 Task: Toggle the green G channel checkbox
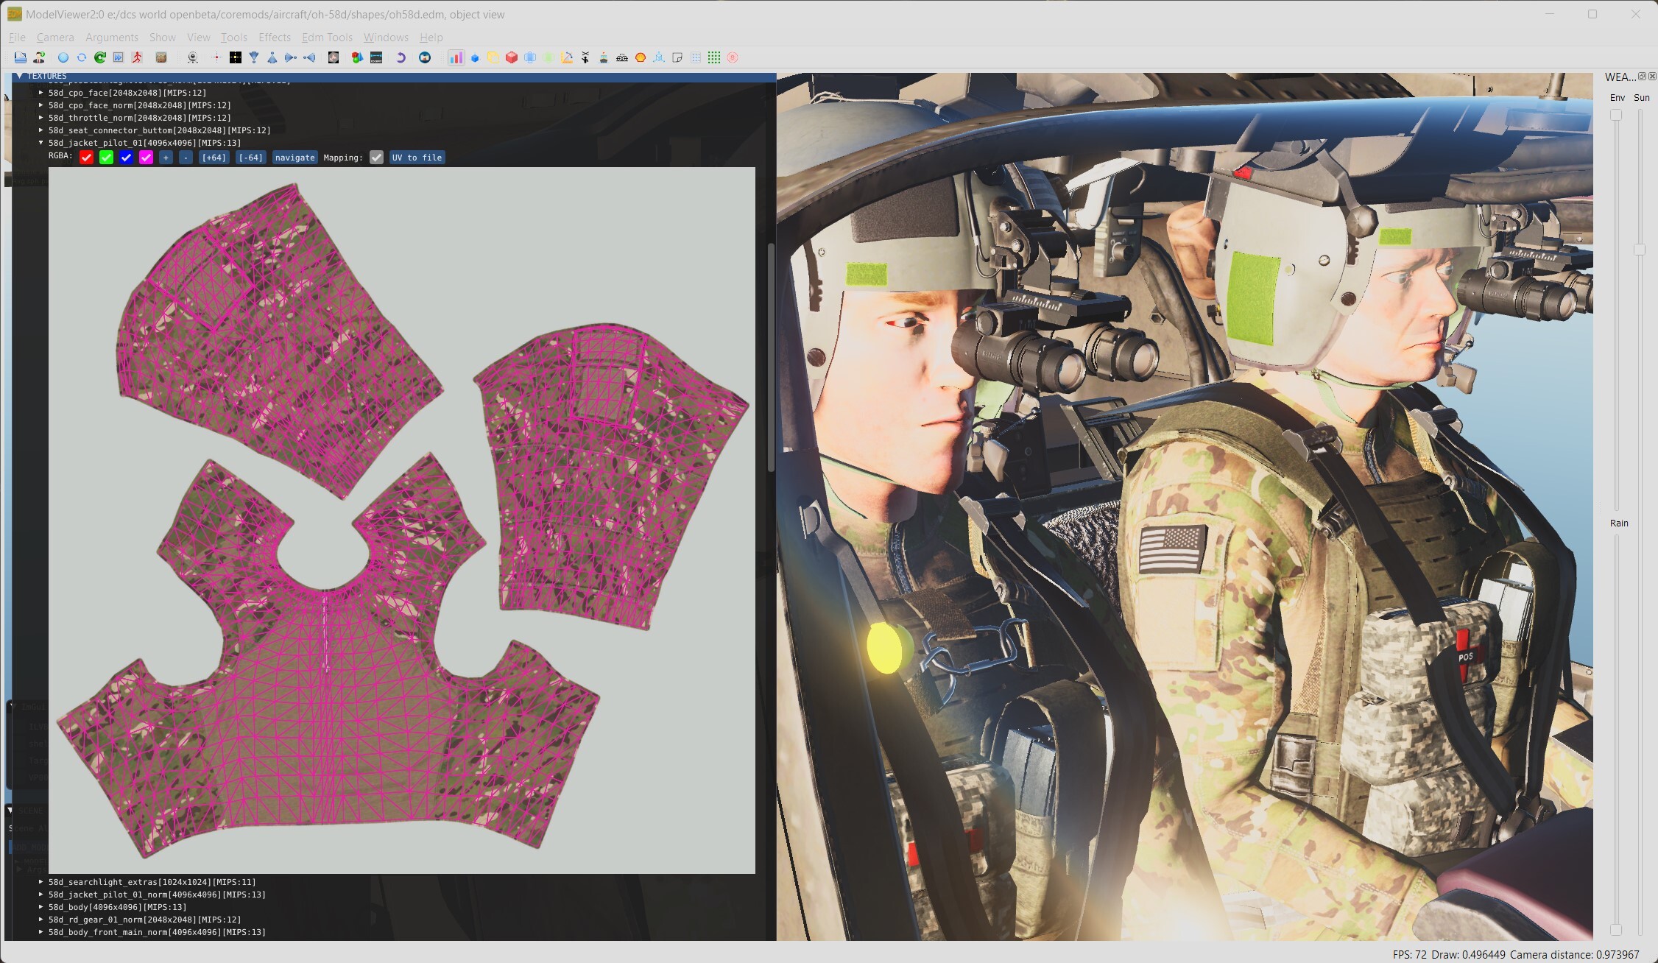(x=106, y=158)
